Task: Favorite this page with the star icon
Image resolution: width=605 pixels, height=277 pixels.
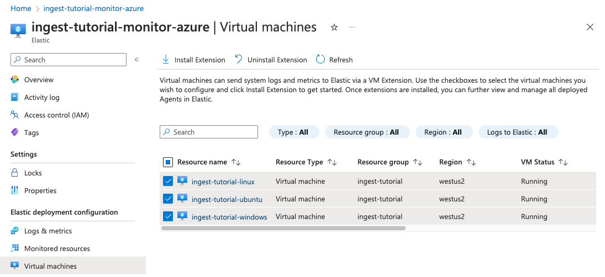Action: point(334,28)
